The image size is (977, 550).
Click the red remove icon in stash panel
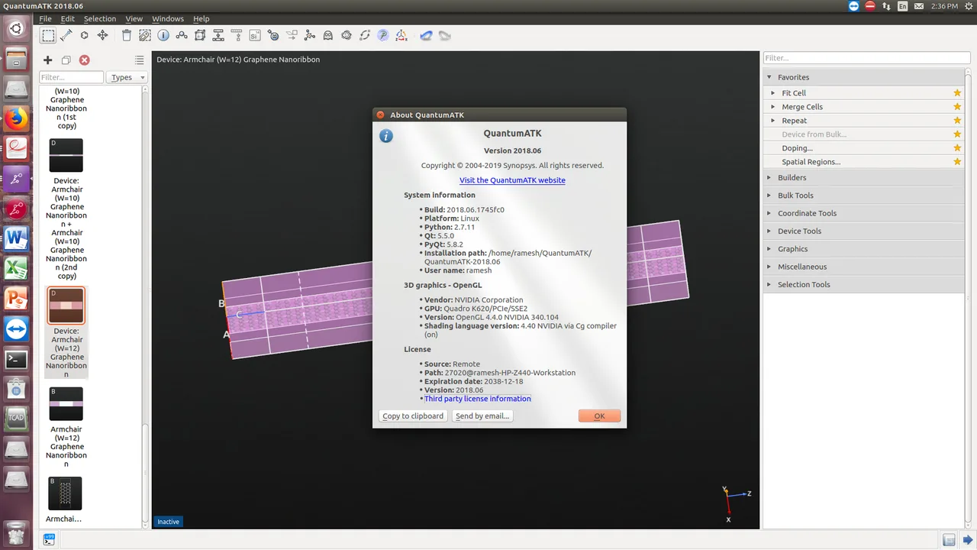click(x=84, y=60)
